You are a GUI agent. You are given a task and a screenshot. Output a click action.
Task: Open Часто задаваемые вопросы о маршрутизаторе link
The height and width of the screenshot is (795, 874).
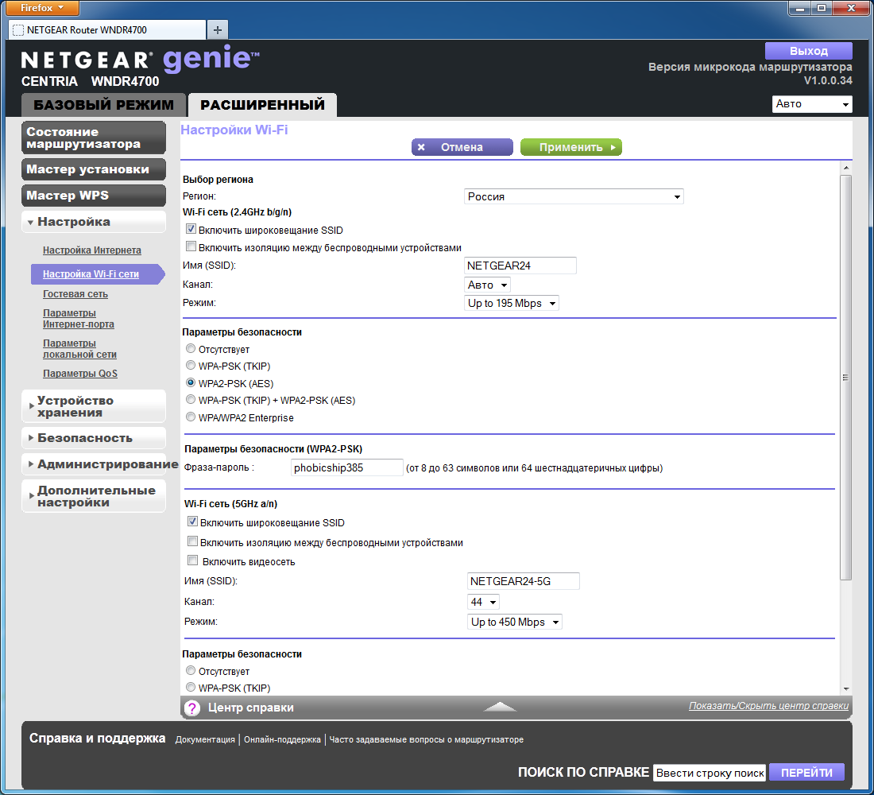click(427, 740)
